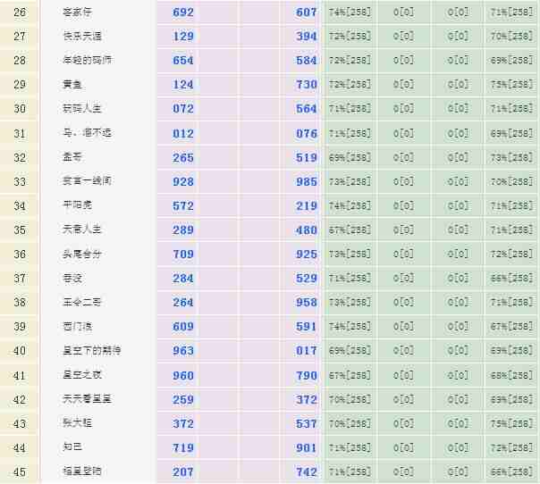Select the 67%[258] cell in row 35
The height and width of the screenshot is (484, 540).
coord(350,230)
